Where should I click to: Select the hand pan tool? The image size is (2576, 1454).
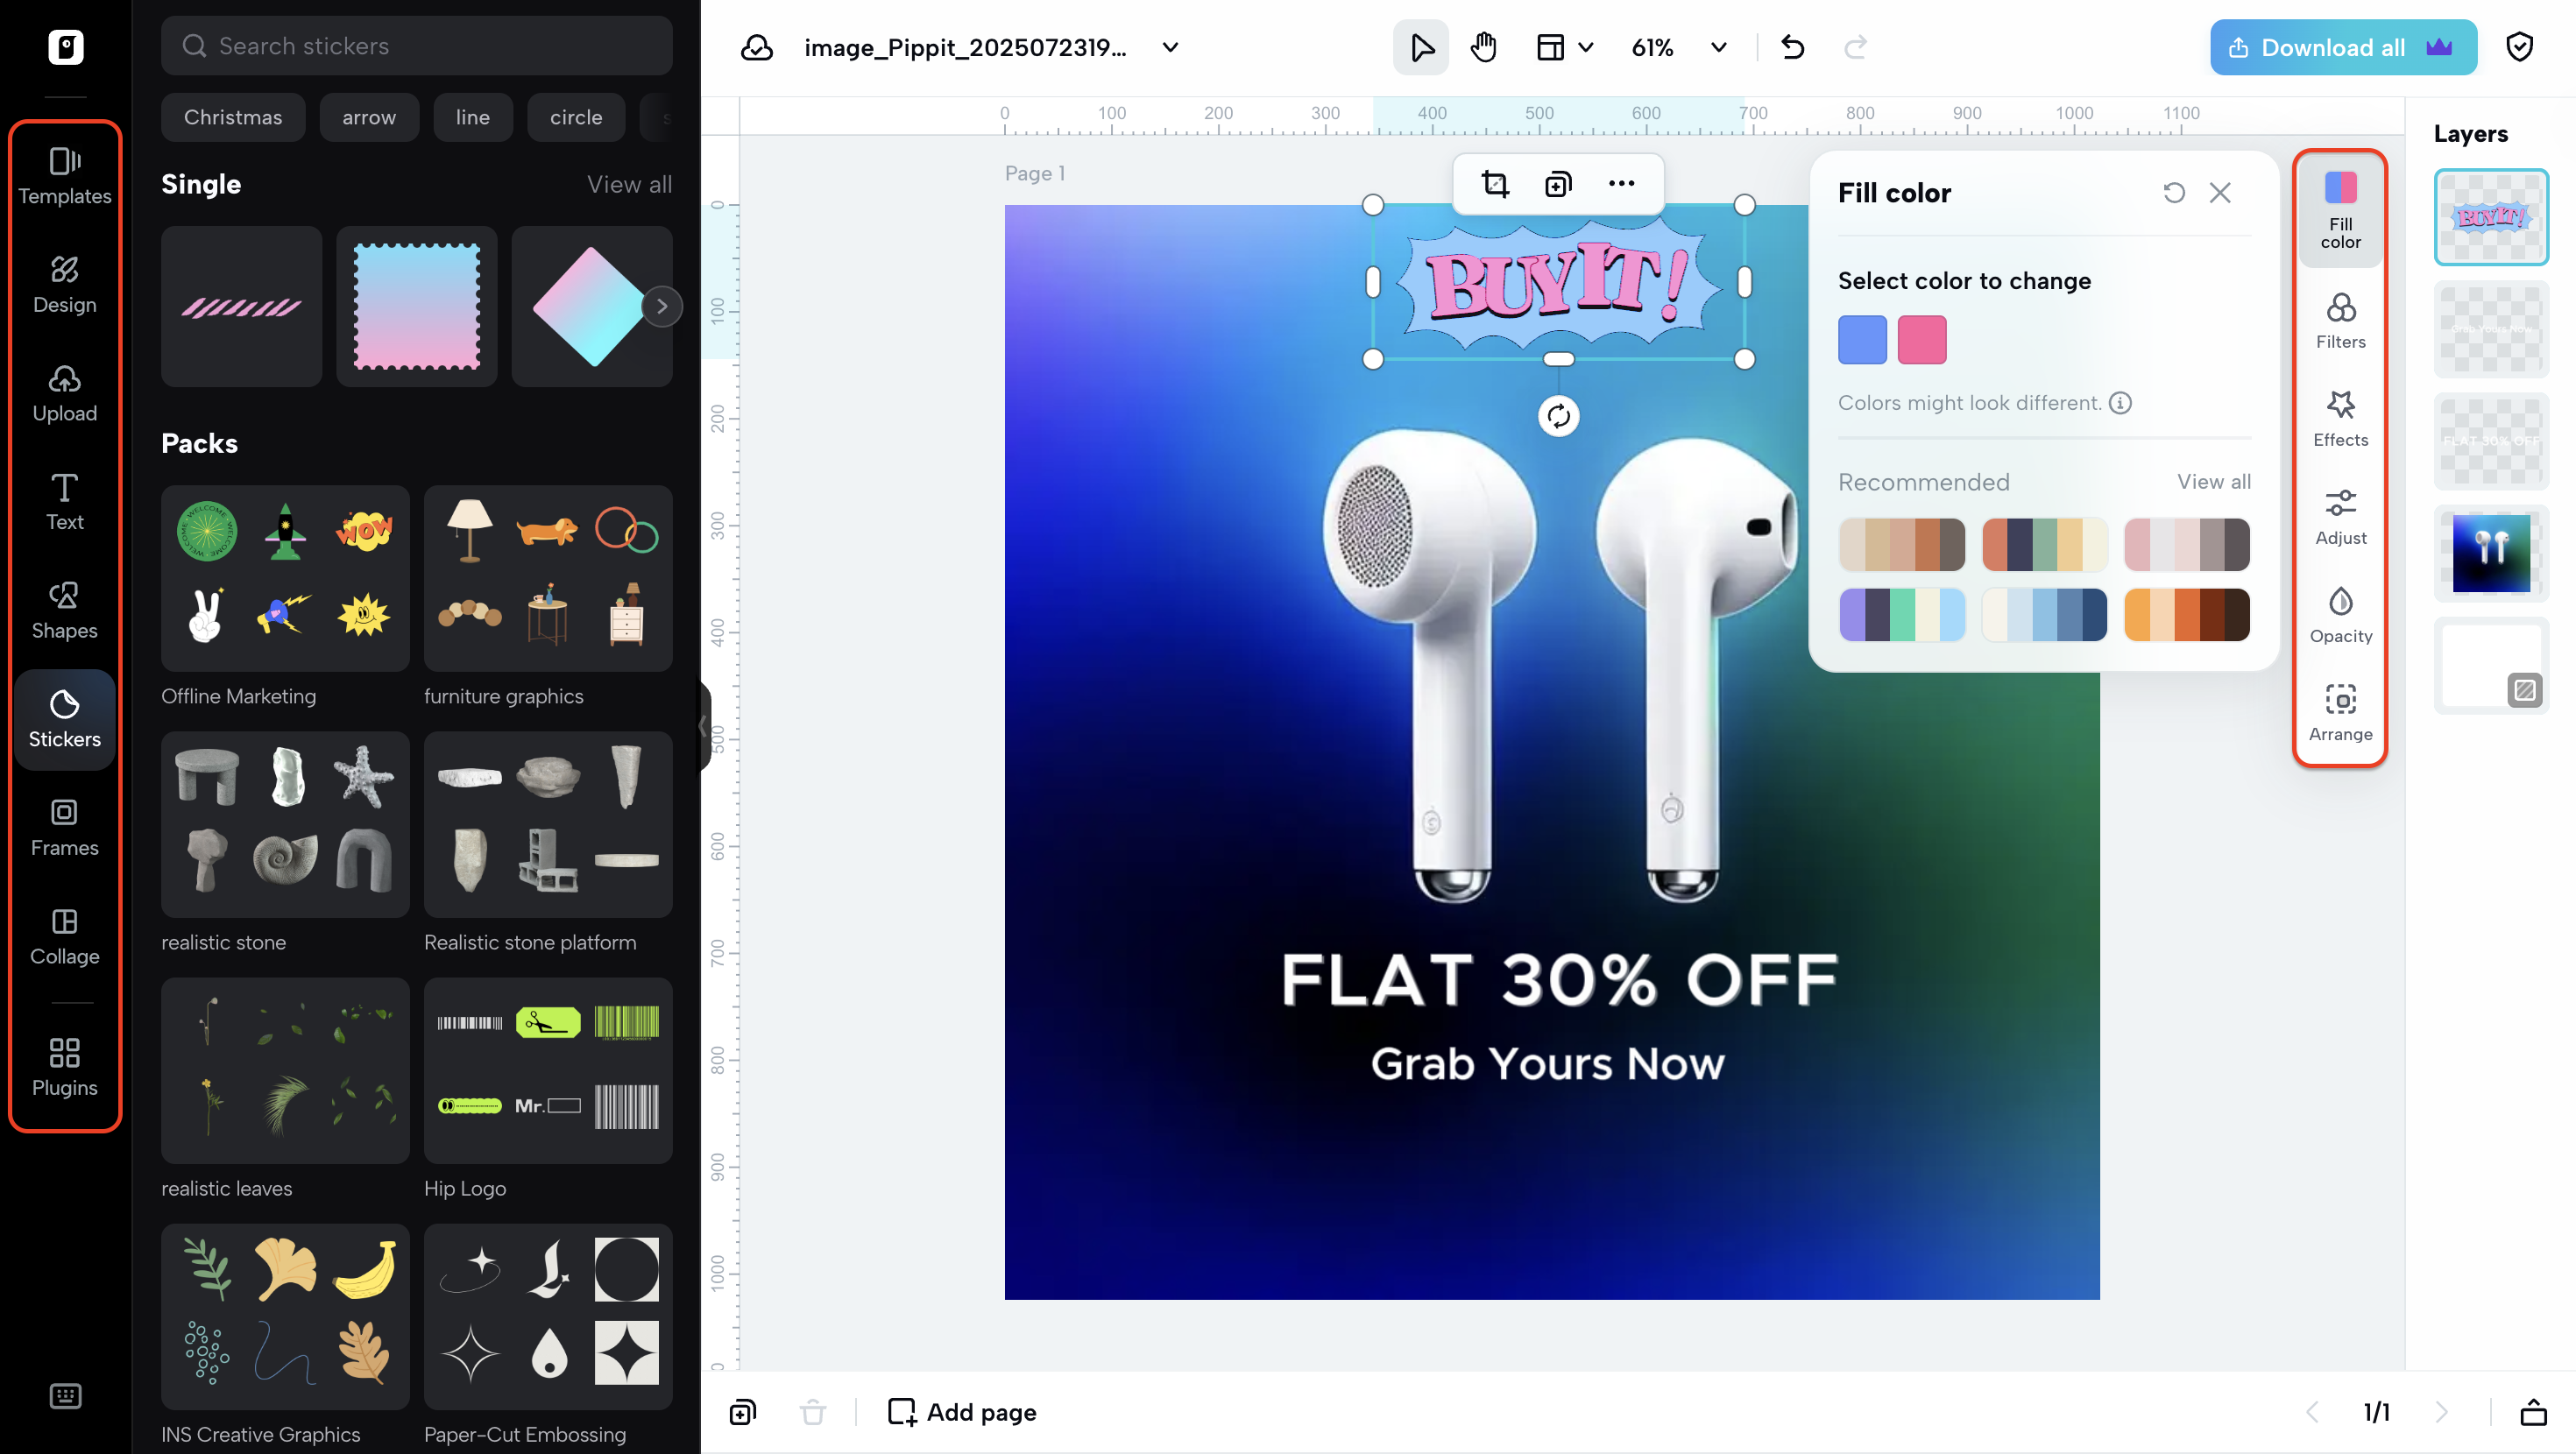1483,46
